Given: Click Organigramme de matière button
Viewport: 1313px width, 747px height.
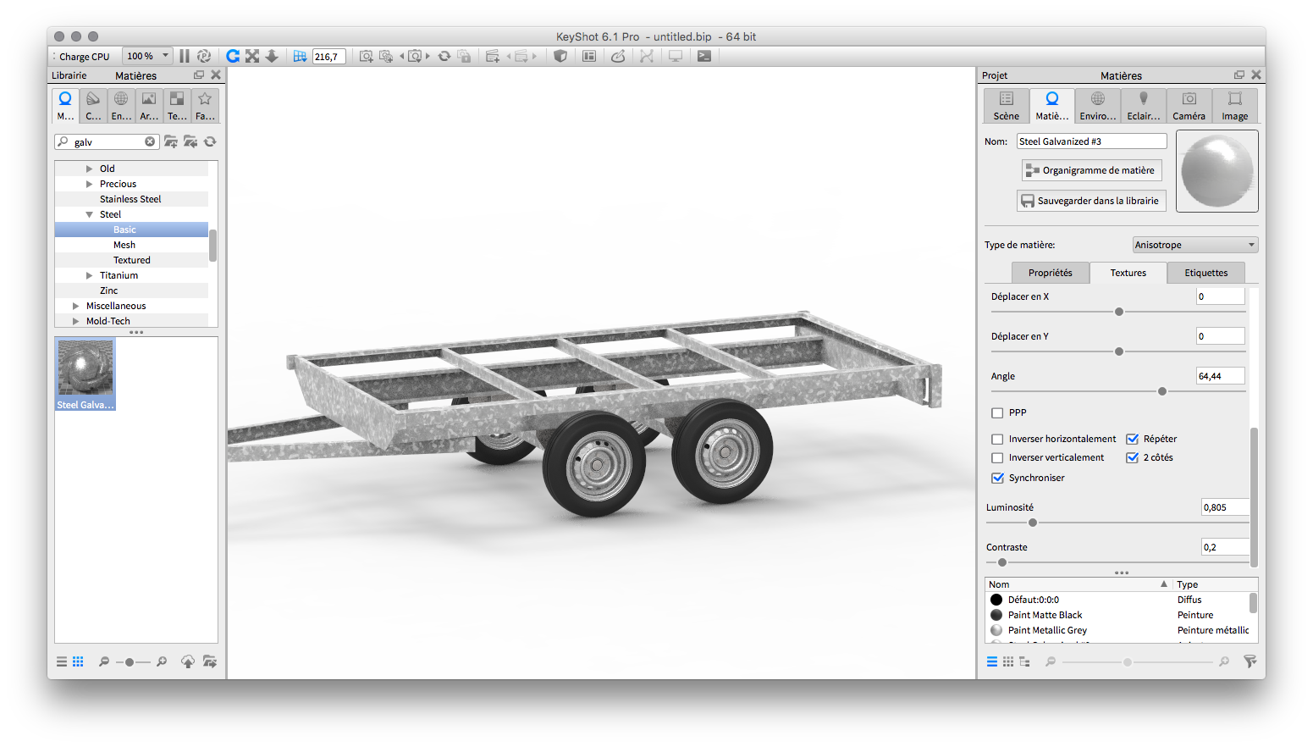Looking at the screenshot, I should pos(1091,170).
